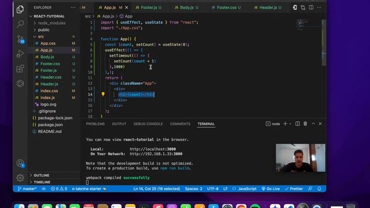Click the lightbulb code action icon
Viewport: 370px width, 208px height.
(103, 94)
